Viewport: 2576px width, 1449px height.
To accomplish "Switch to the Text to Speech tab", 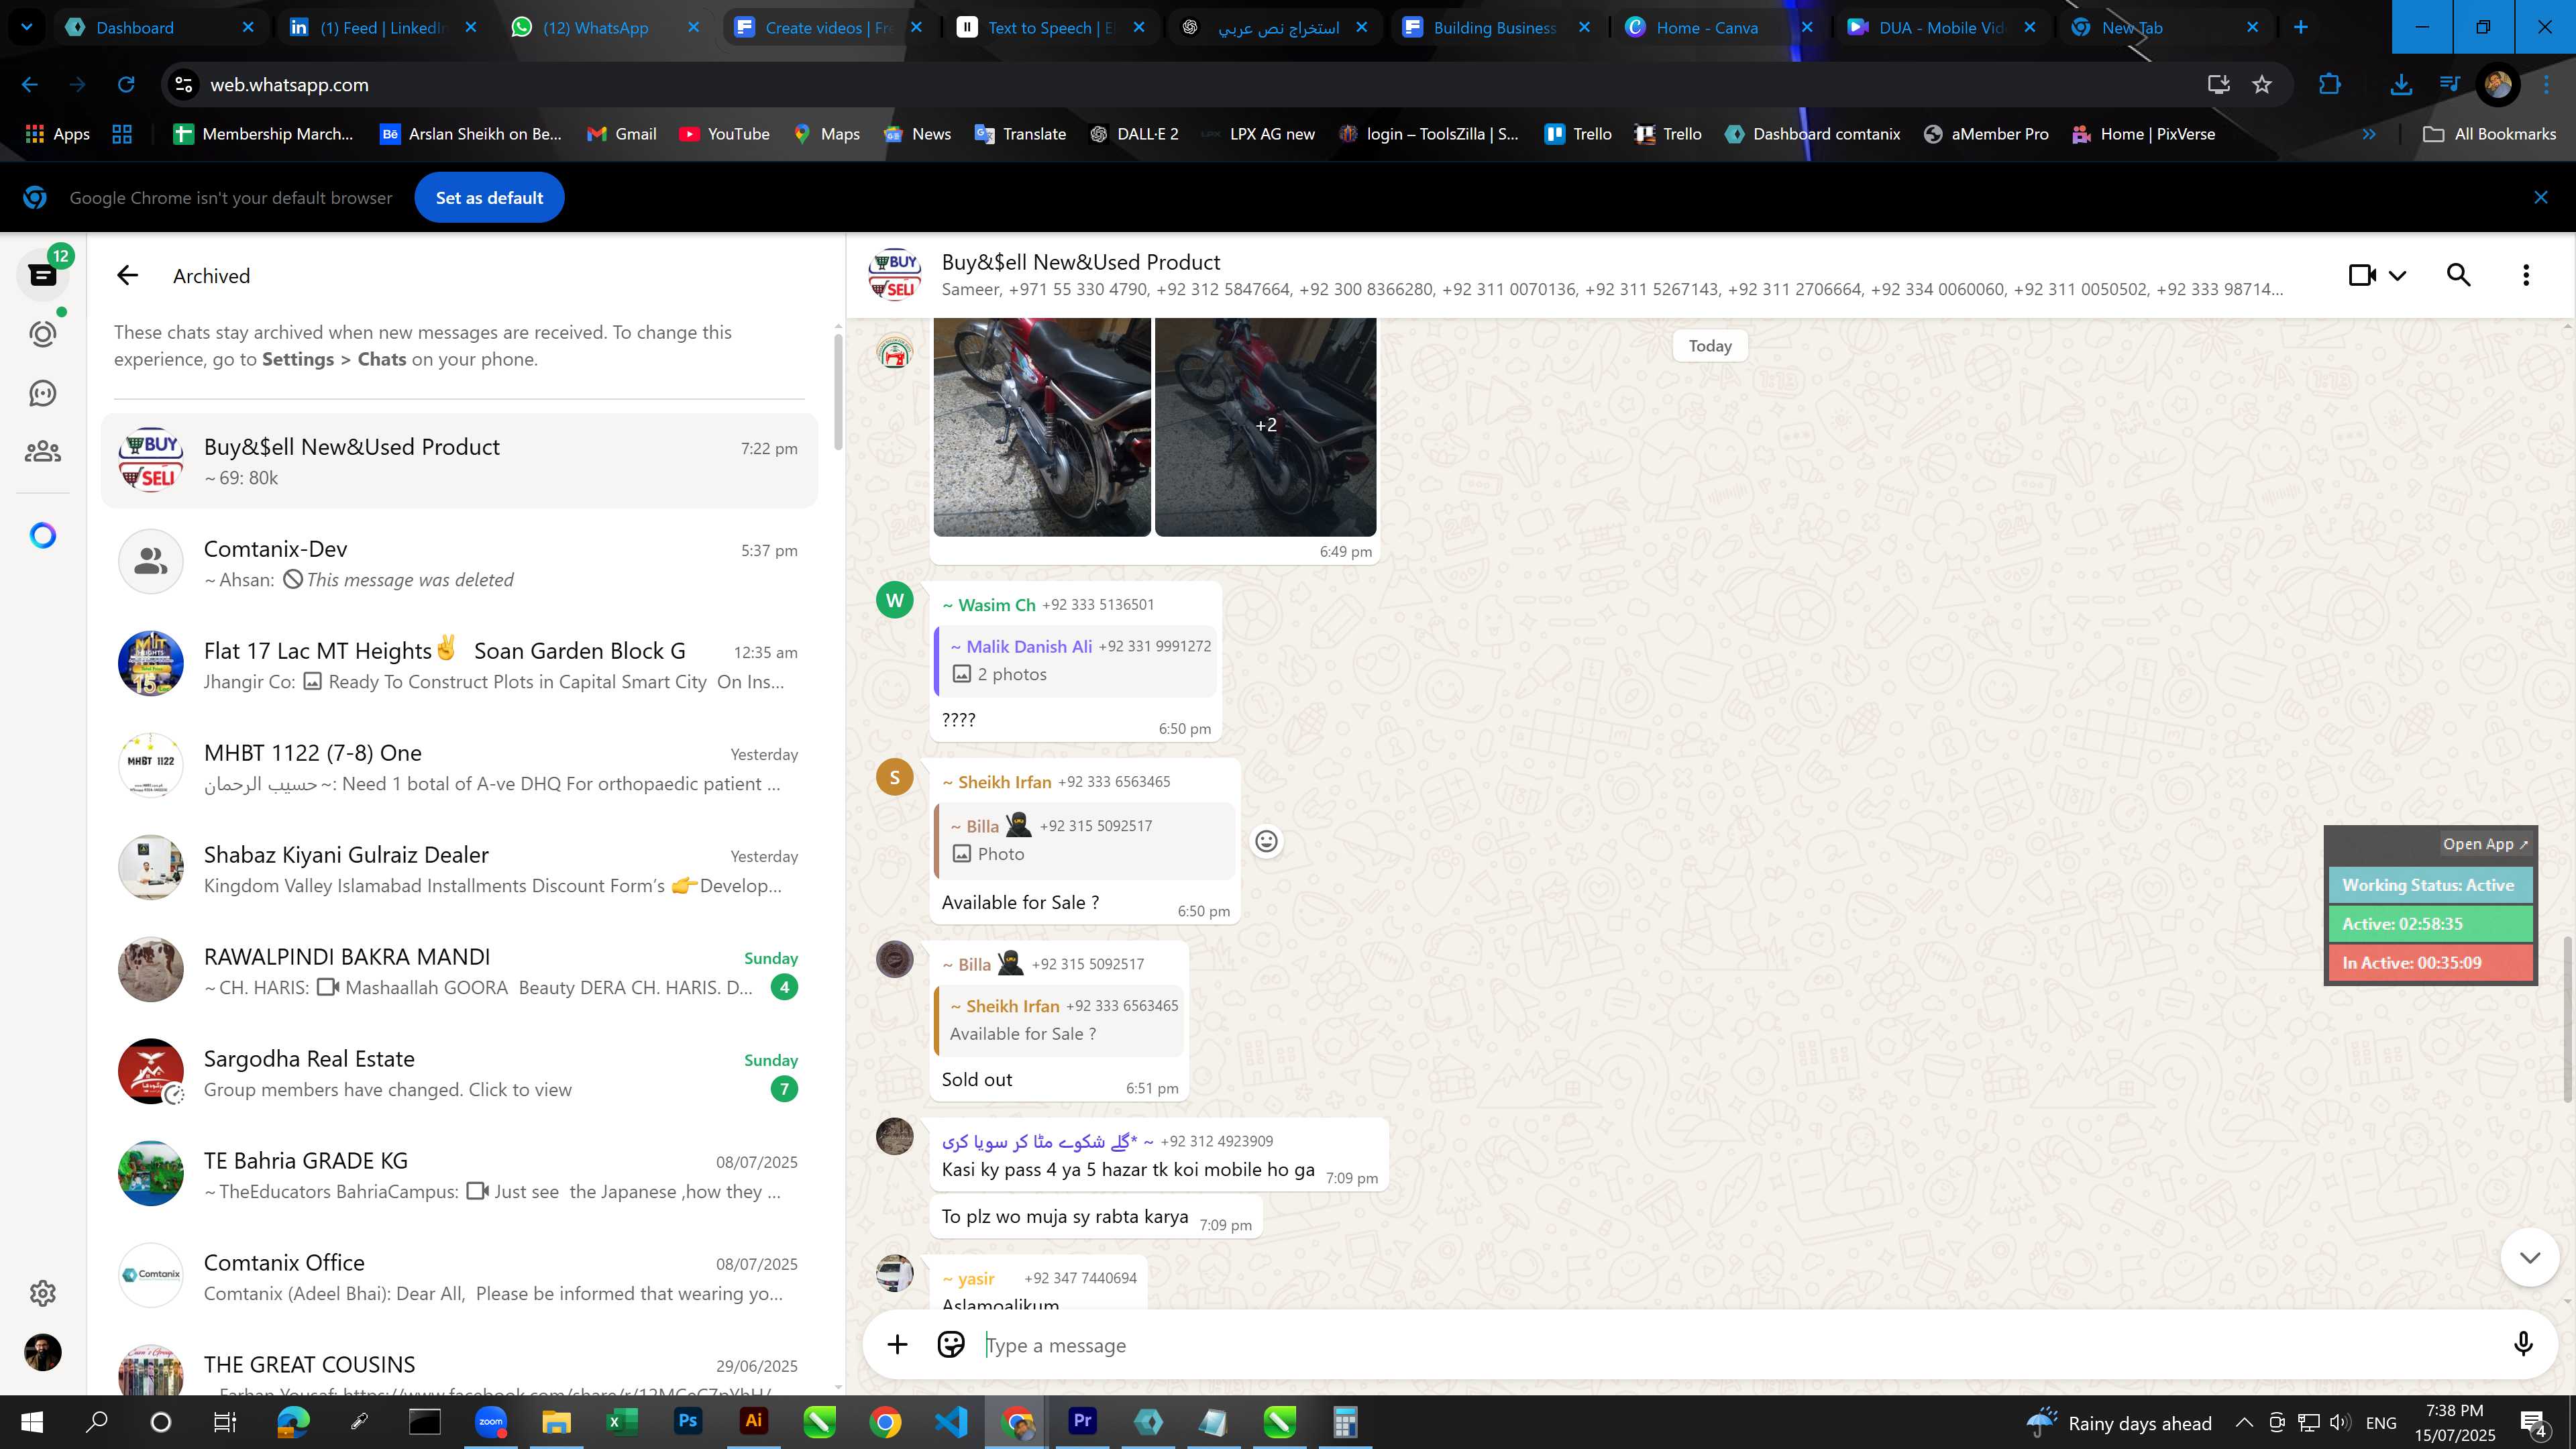I will coord(1050,28).
